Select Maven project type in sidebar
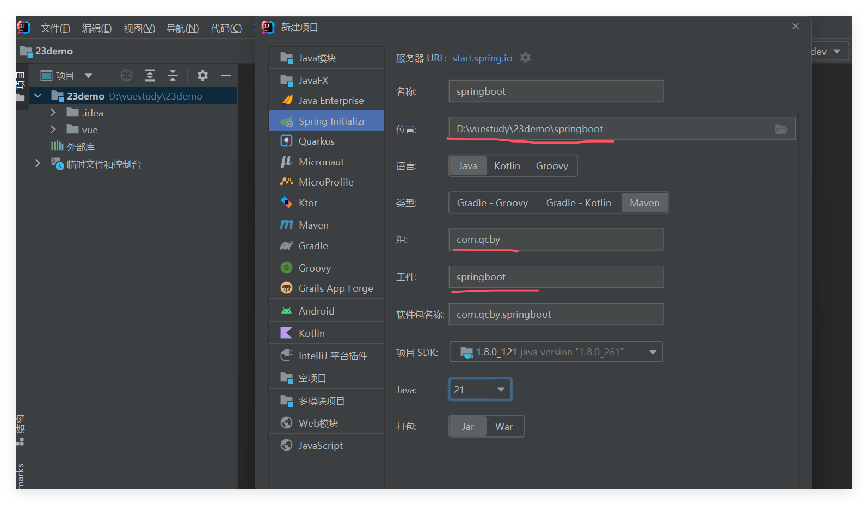 click(327, 225)
